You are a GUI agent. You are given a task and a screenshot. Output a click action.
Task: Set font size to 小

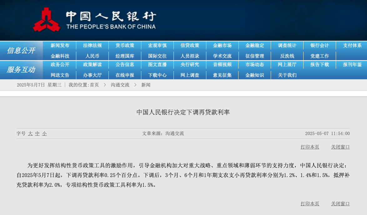pos(44,134)
